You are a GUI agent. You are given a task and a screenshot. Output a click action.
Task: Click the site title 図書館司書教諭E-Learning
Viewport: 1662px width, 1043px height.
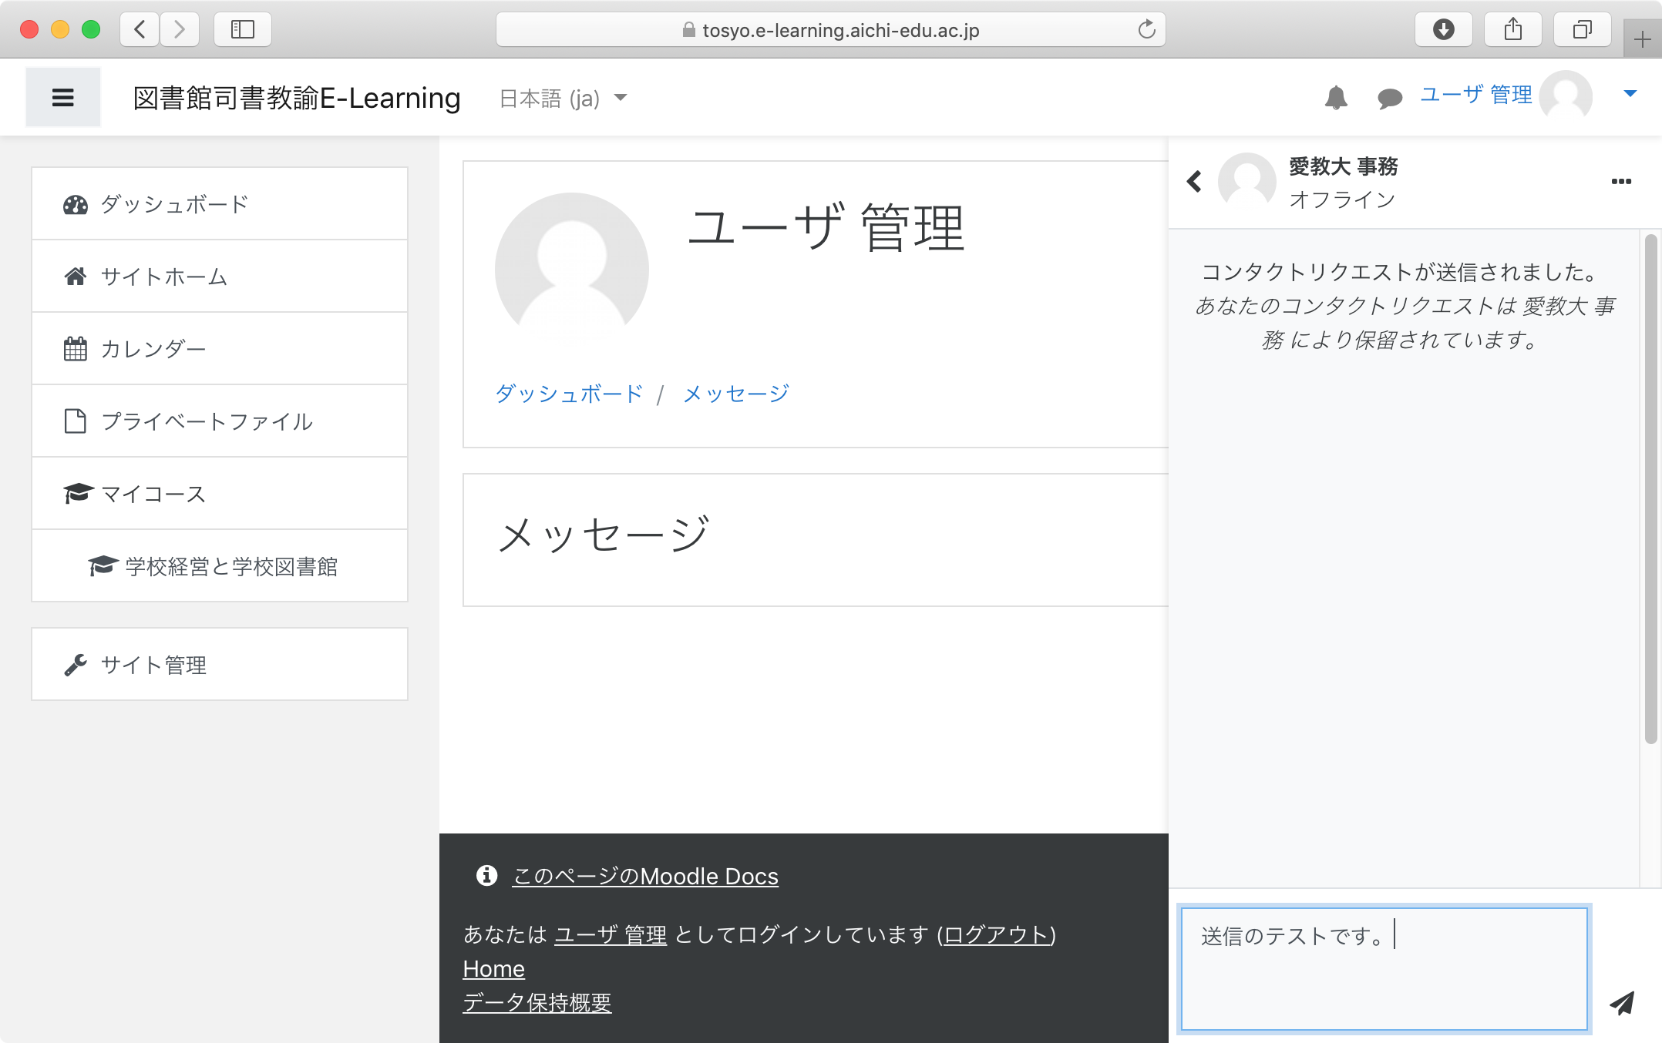click(x=297, y=98)
